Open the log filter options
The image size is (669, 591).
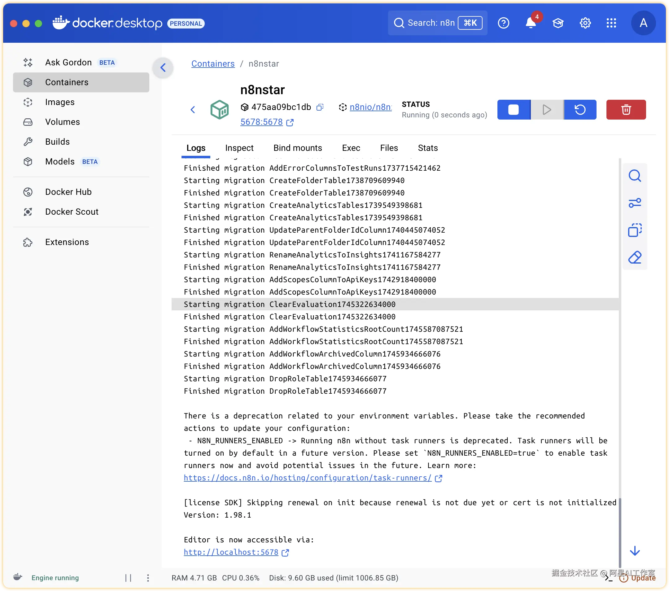pos(634,203)
